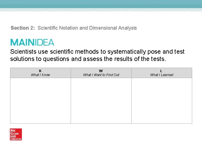Screen dimensions: 202x151
Task: Select the "Scientific Notation and Dimensional Analysis" title
Action: click(x=87, y=28)
